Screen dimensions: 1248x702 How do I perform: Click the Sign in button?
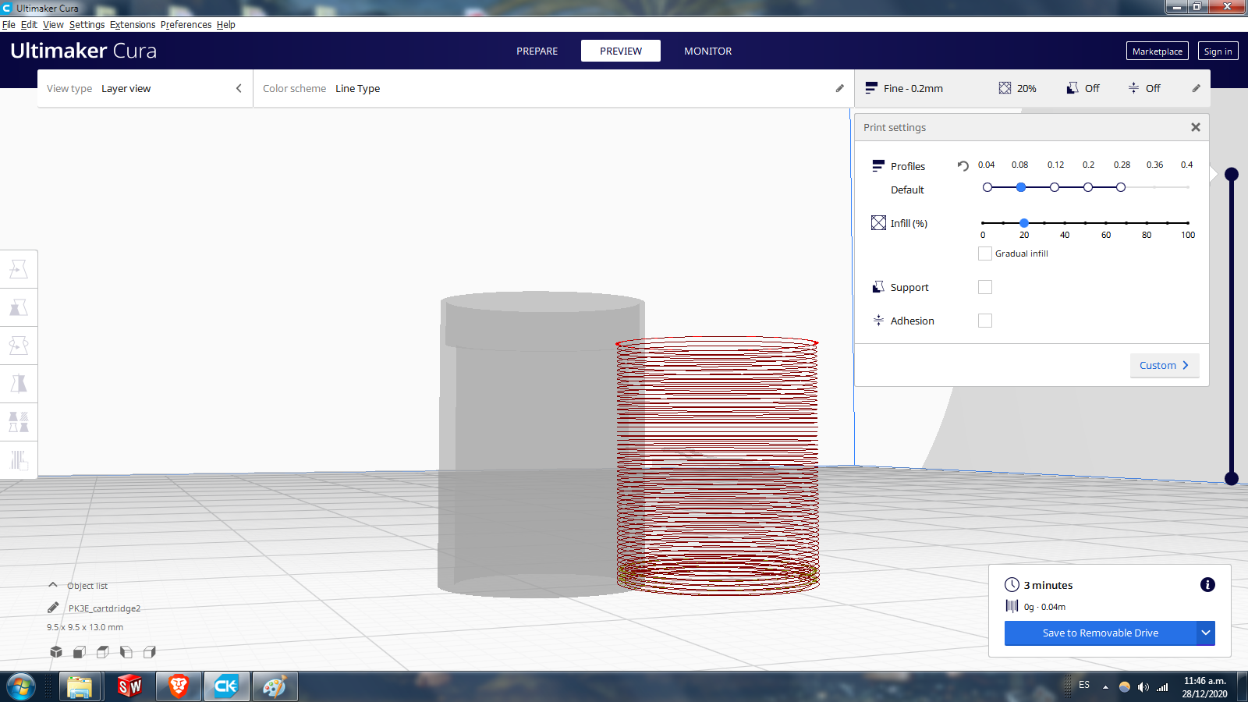pyautogui.click(x=1218, y=51)
